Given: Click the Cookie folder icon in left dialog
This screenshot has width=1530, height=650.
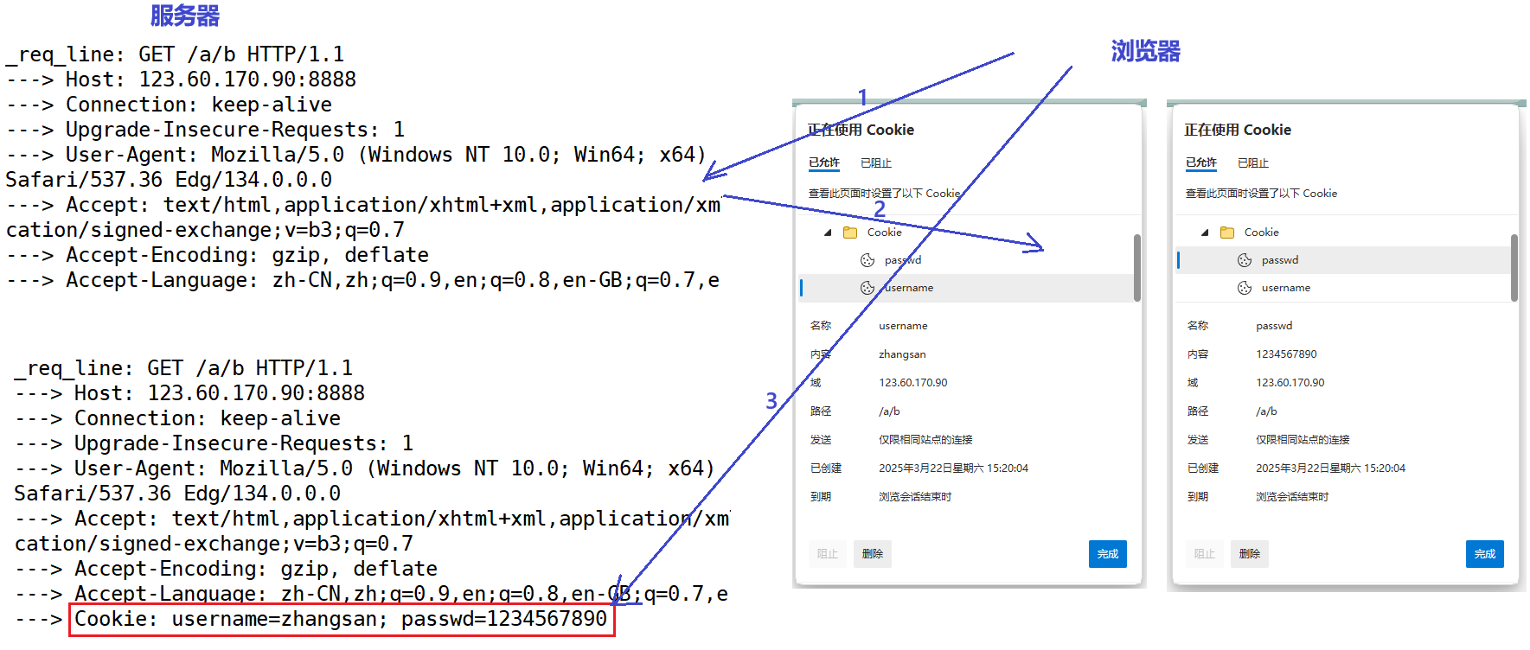Looking at the screenshot, I should tap(850, 233).
